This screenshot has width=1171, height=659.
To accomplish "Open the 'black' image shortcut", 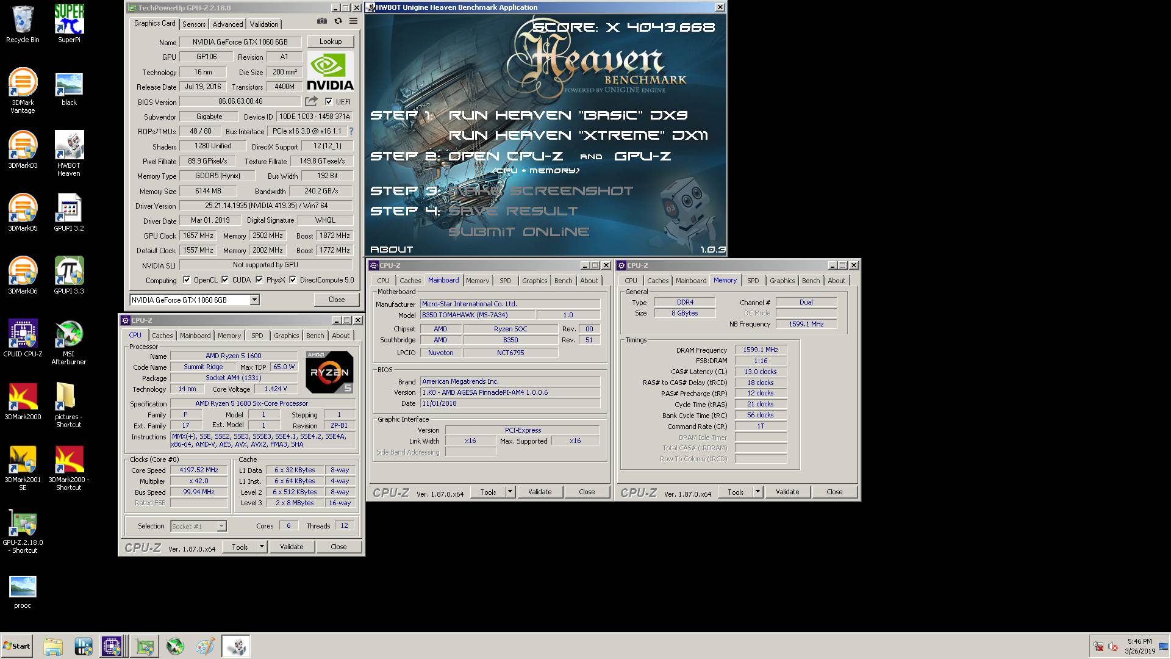I will pos(69,89).
